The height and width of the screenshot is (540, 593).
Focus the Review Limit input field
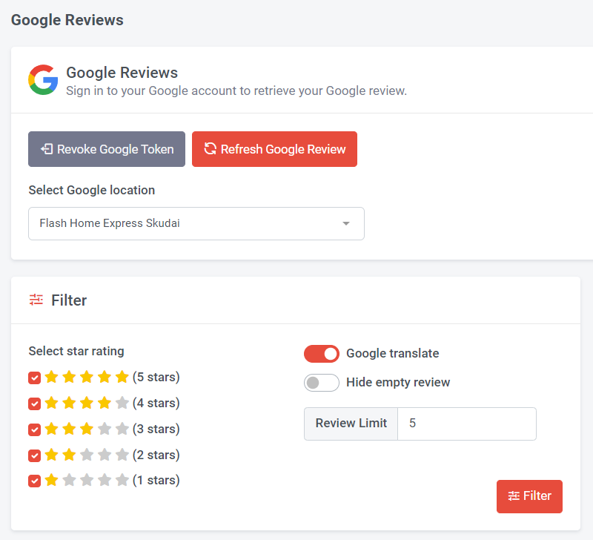click(x=467, y=424)
